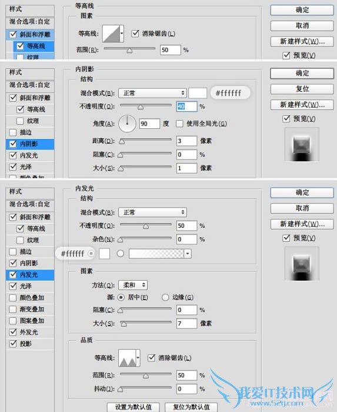
Task: Click gradient preview bar in 内发光
Action: point(156,254)
